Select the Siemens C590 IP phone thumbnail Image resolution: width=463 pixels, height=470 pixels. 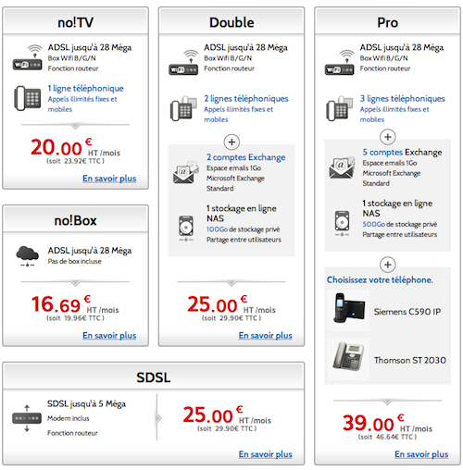tap(348, 311)
